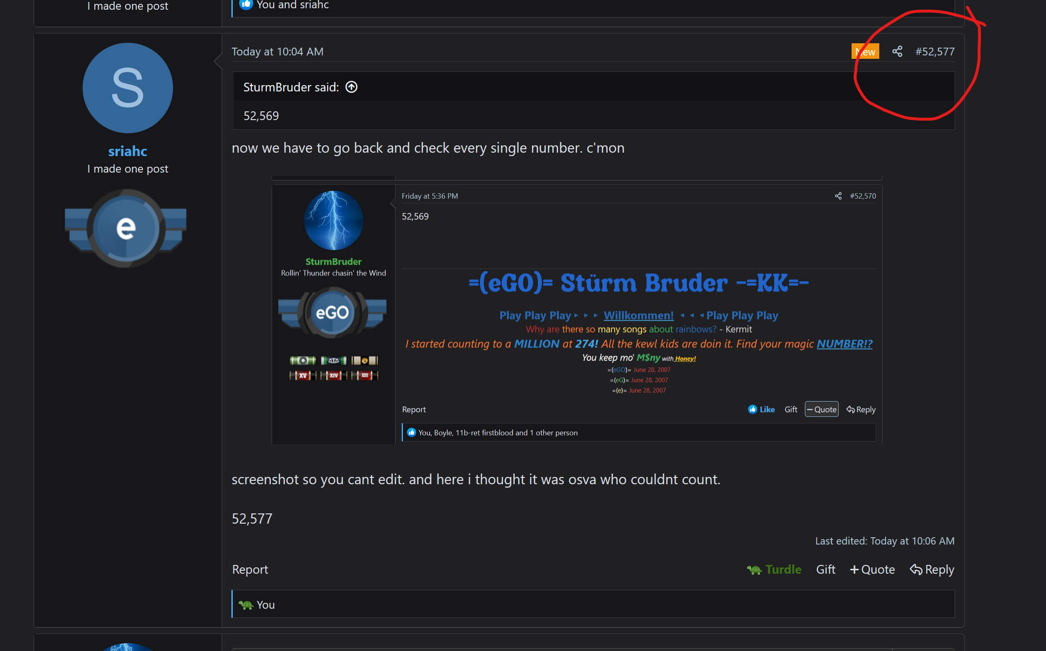Viewport: 1046px width, 651px height.
Task: Click the embedded SturmBruder post screenshot
Action: tap(577, 310)
